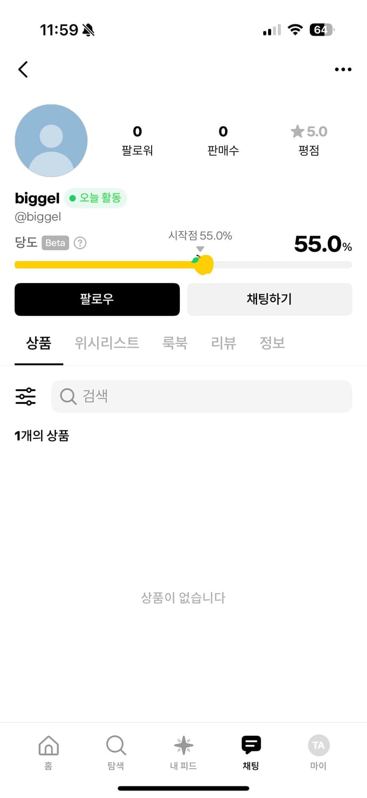Switch to the 정보 tab
The width and height of the screenshot is (367, 798).
click(272, 343)
